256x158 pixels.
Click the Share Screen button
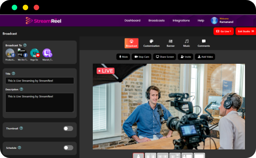[164, 57]
